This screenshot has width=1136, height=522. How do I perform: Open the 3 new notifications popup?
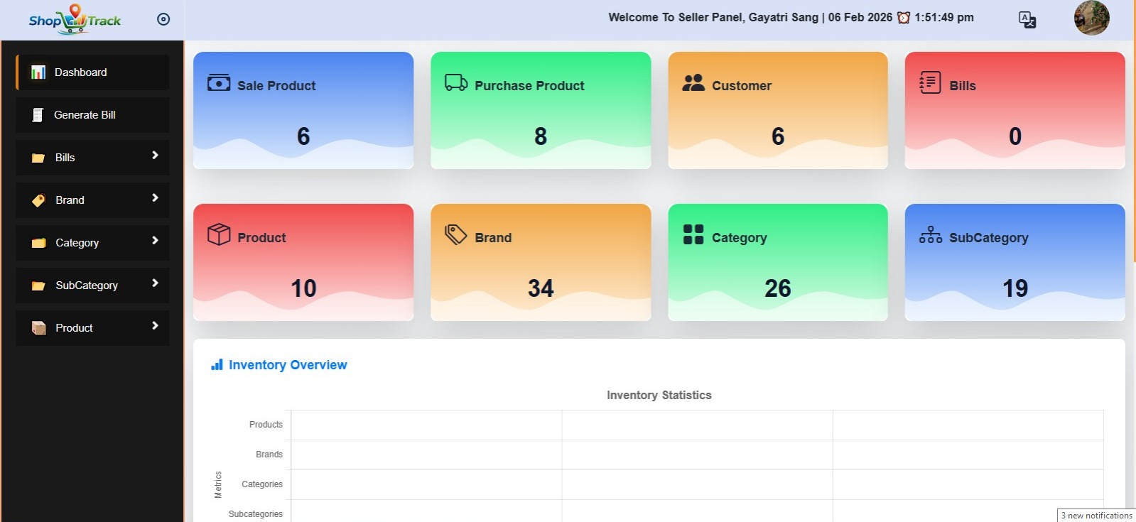(1096, 516)
